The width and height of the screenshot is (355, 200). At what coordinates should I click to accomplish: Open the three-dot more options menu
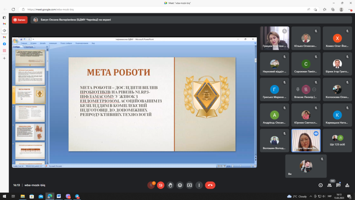[199, 185]
